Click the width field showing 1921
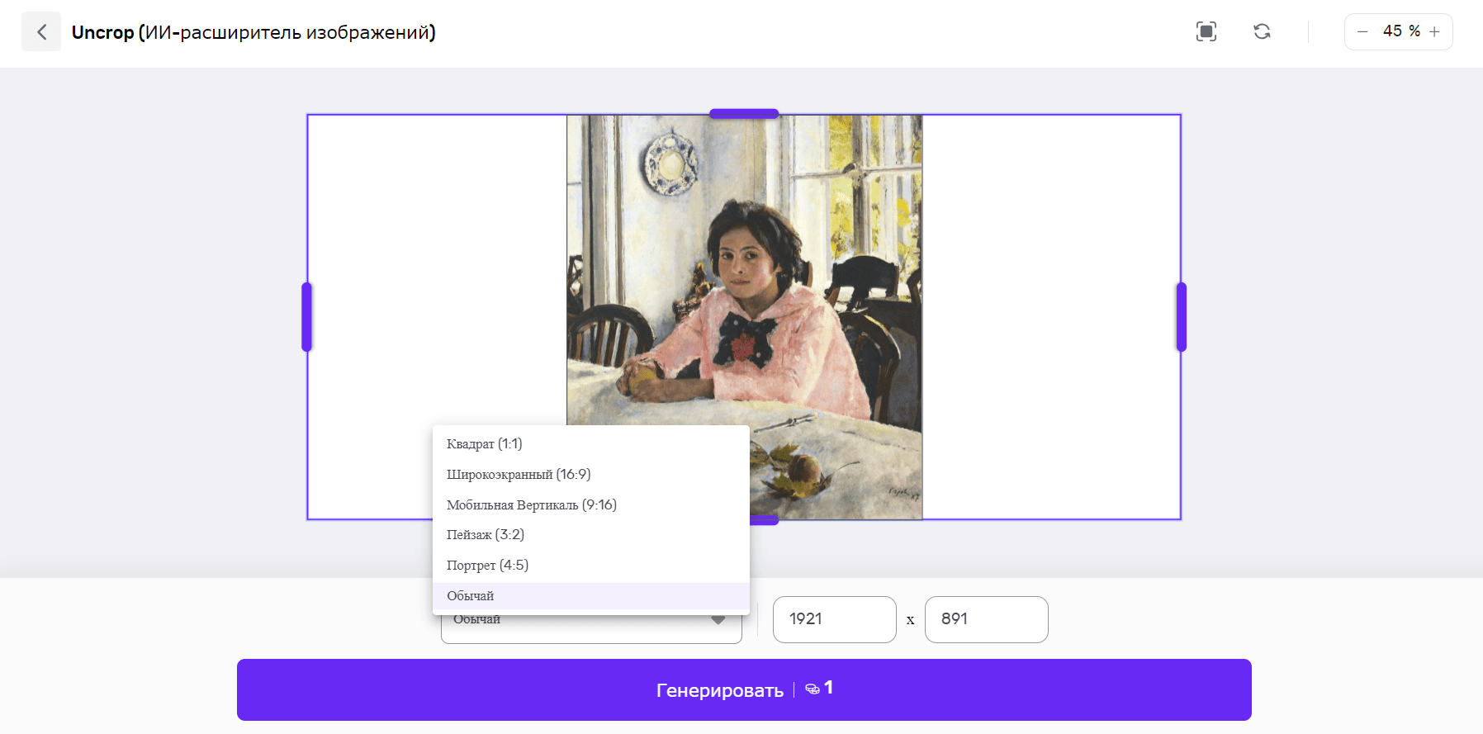Viewport: 1483px width, 734px height. [x=834, y=619]
